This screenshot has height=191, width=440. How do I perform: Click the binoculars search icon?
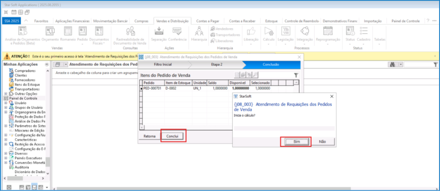pos(393,65)
